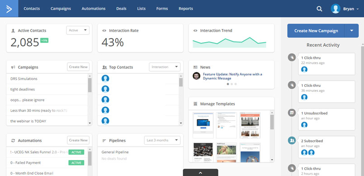Open the Deals menu
Viewport: 364px width, 176px height.
[x=122, y=9]
